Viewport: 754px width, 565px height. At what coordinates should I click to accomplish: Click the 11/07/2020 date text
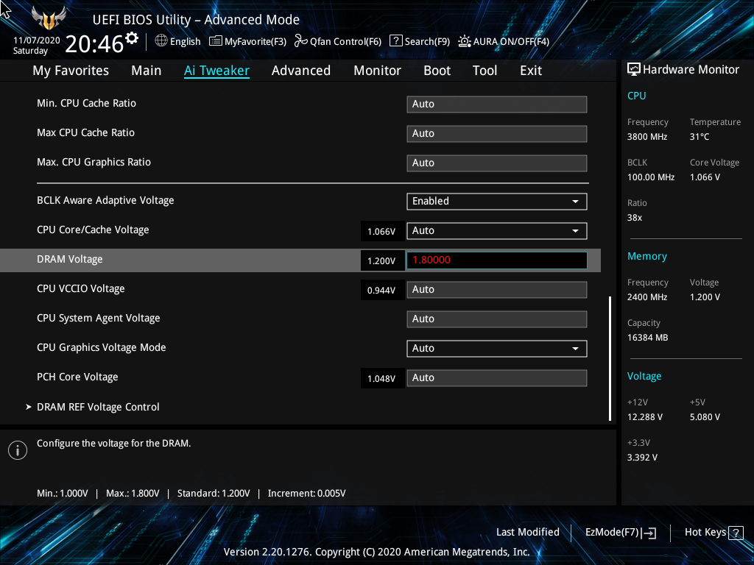click(x=37, y=40)
